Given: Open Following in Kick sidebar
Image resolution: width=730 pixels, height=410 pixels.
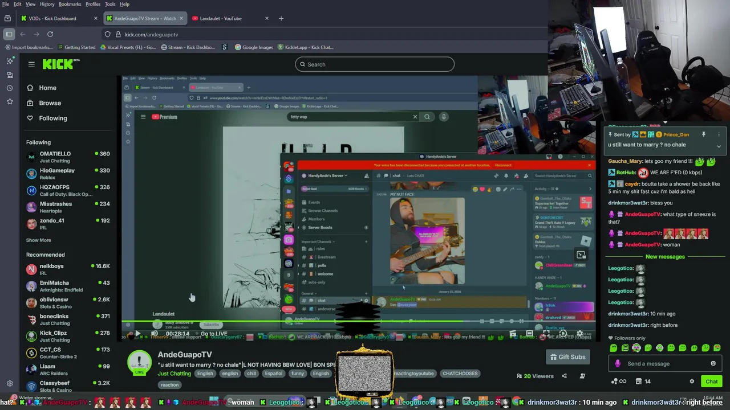Looking at the screenshot, I should [x=53, y=118].
